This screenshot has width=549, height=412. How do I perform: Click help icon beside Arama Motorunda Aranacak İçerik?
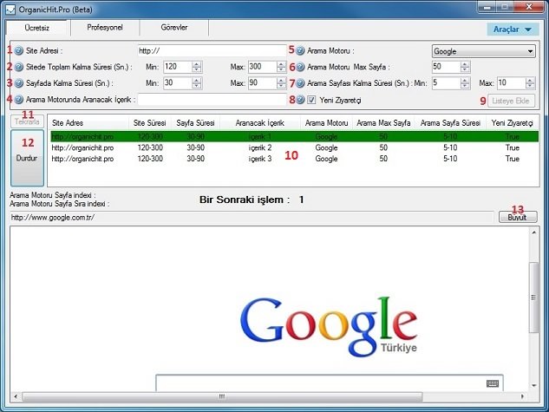(18, 100)
